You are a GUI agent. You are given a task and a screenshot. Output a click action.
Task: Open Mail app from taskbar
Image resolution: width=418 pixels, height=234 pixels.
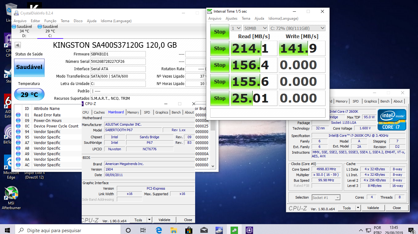204,230
